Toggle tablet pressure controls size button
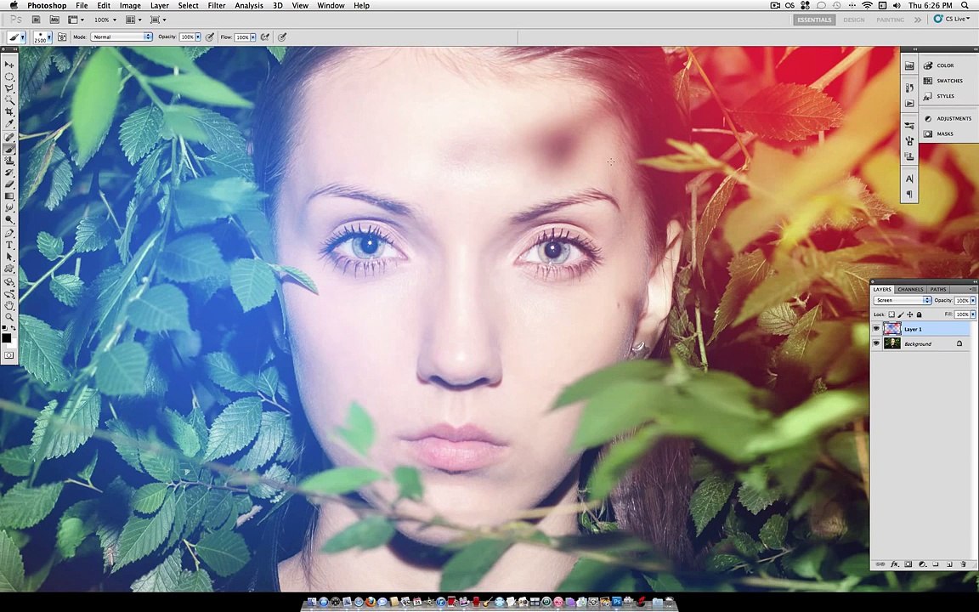 click(281, 37)
